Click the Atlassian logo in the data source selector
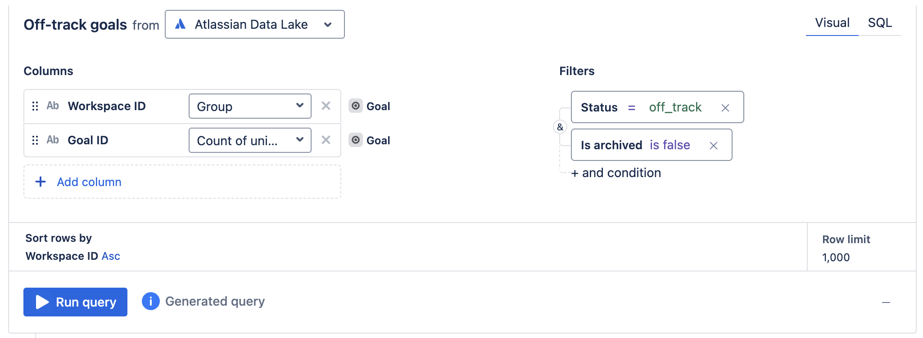Image resolution: width=923 pixels, height=338 pixels. (x=181, y=24)
